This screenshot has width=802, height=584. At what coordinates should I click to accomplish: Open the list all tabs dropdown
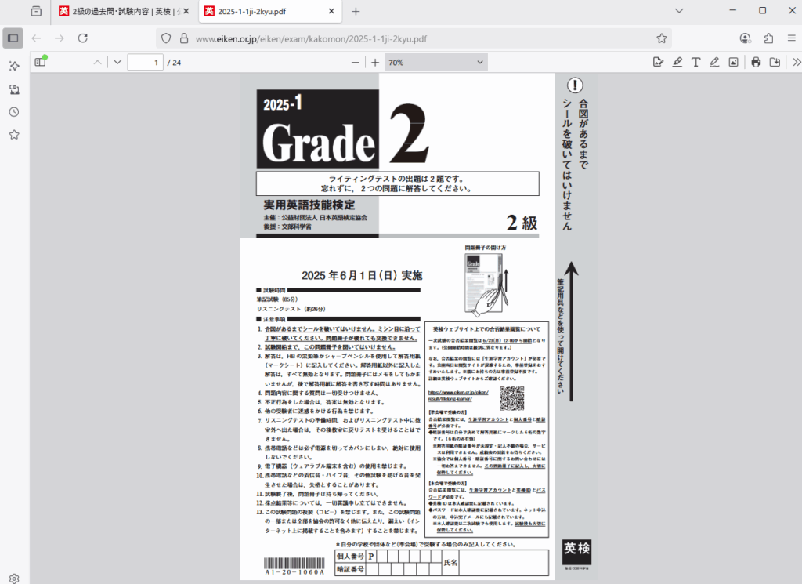[679, 11]
